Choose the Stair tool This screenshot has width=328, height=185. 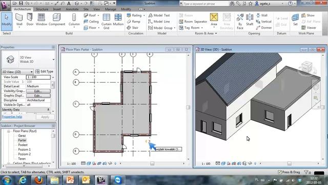(x=133, y=28)
